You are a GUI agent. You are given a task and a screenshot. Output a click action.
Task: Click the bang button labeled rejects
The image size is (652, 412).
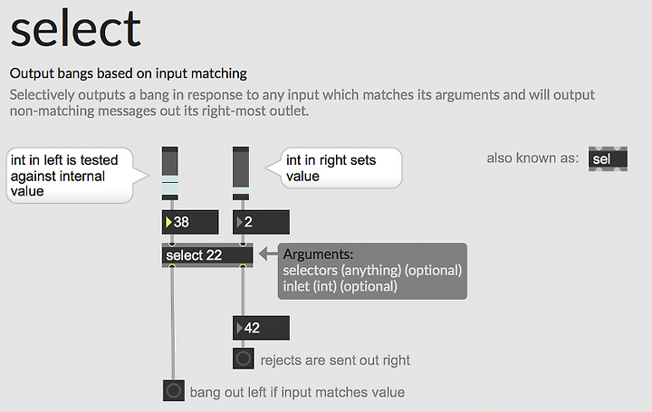244,359
